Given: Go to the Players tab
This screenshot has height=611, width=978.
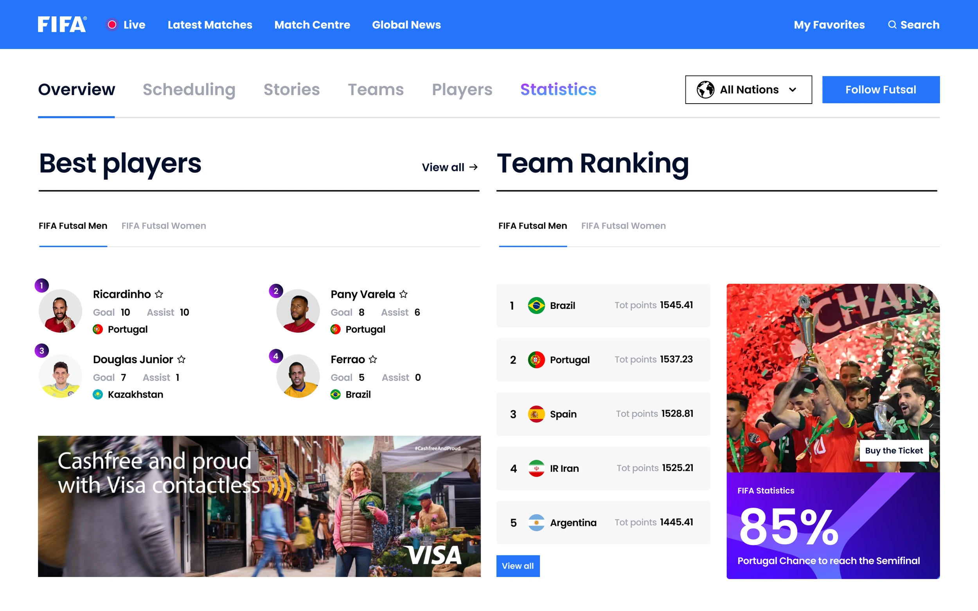Looking at the screenshot, I should pyautogui.click(x=462, y=89).
